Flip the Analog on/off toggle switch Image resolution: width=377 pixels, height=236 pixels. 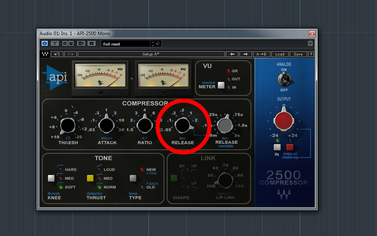(x=284, y=79)
